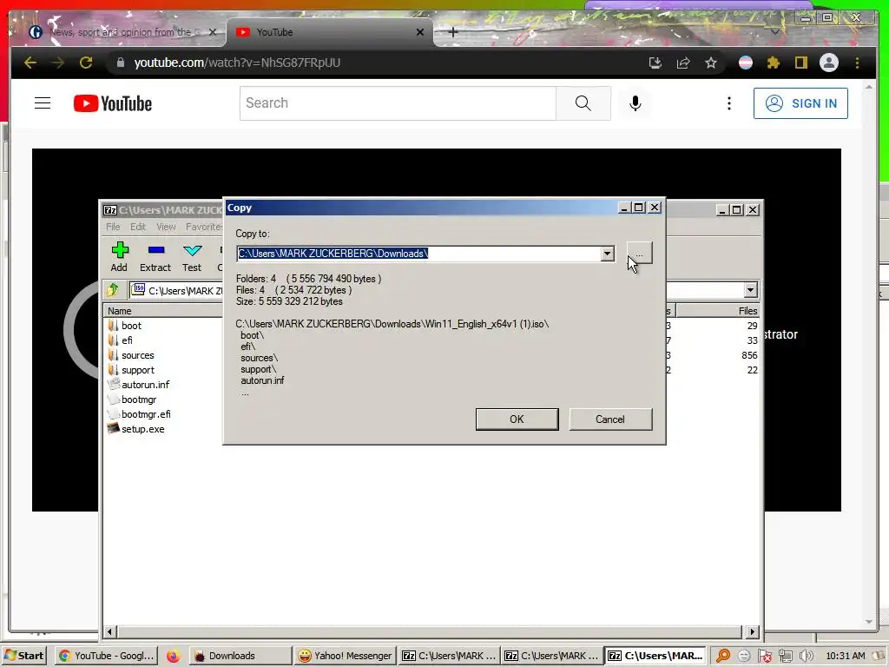Image resolution: width=889 pixels, height=667 pixels.
Task: Open the extensions puzzle icon
Action: click(x=774, y=63)
